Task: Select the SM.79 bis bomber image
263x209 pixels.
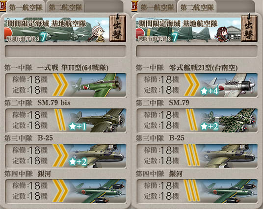Action: click(97, 120)
